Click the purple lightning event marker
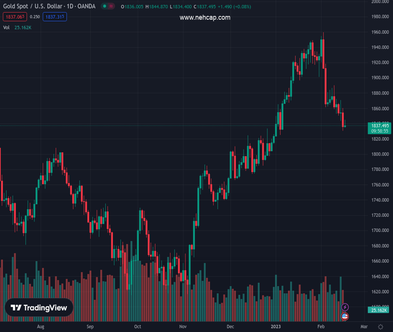 click(x=345, y=307)
